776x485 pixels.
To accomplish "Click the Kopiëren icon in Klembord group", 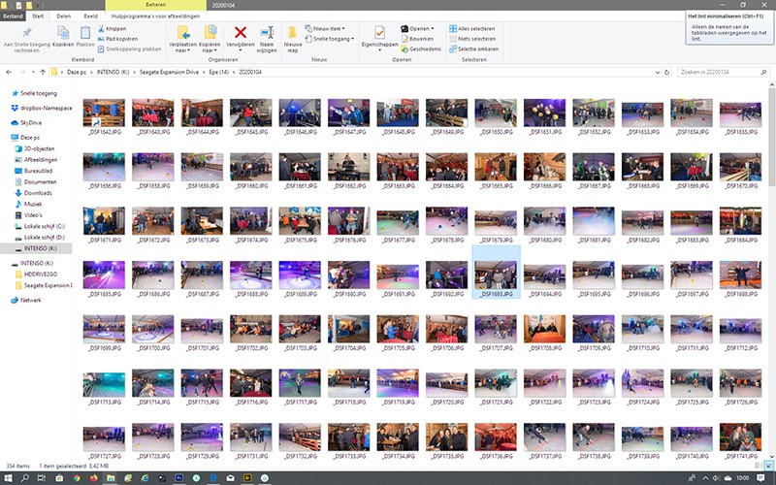I will coord(63,35).
